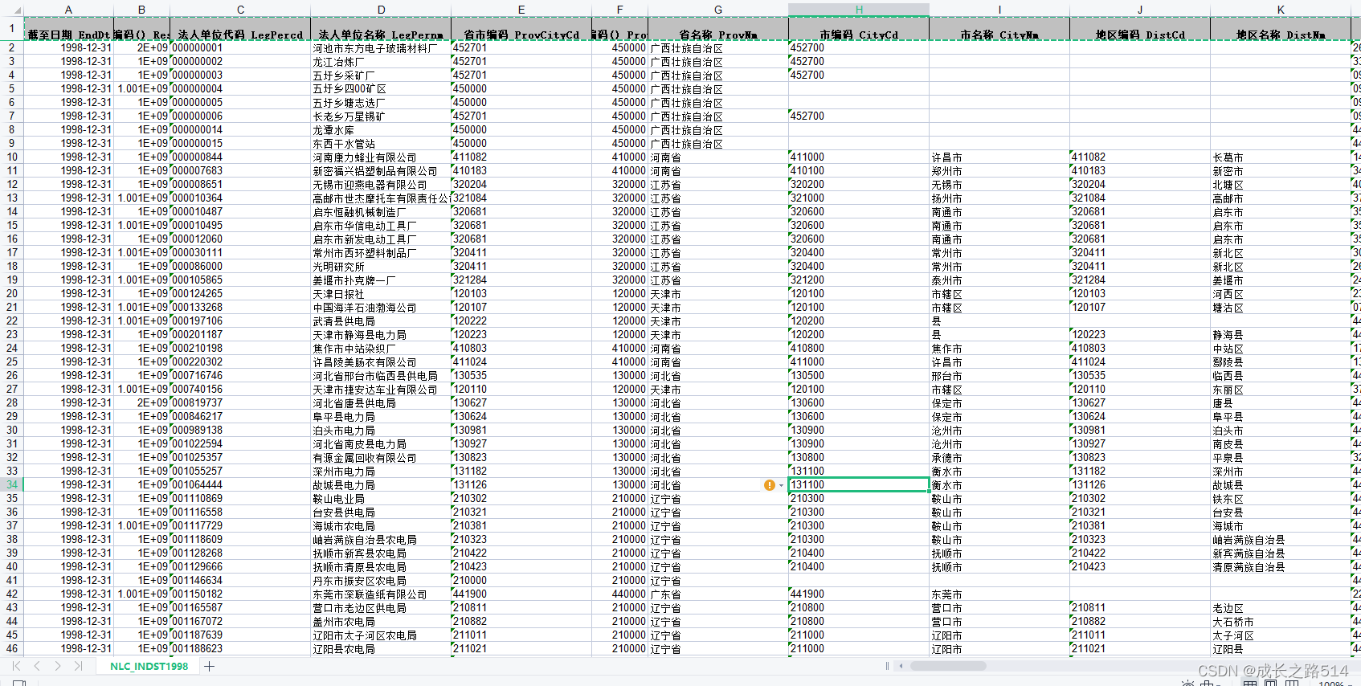The height and width of the screenshot is (686, 1361).
Task: Jump to the last sheet with navigation arrow
Action: pos(78,666)
